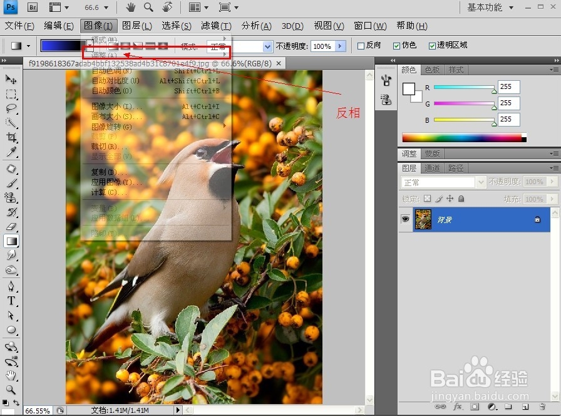
Task: Select the Brush tool
Action: (11, 184)
